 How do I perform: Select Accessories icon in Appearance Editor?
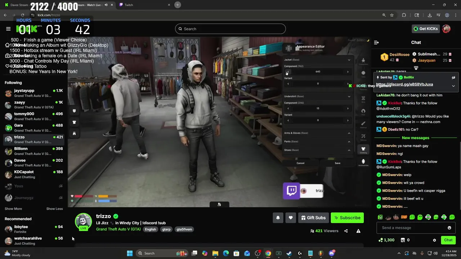coord(363,162)
